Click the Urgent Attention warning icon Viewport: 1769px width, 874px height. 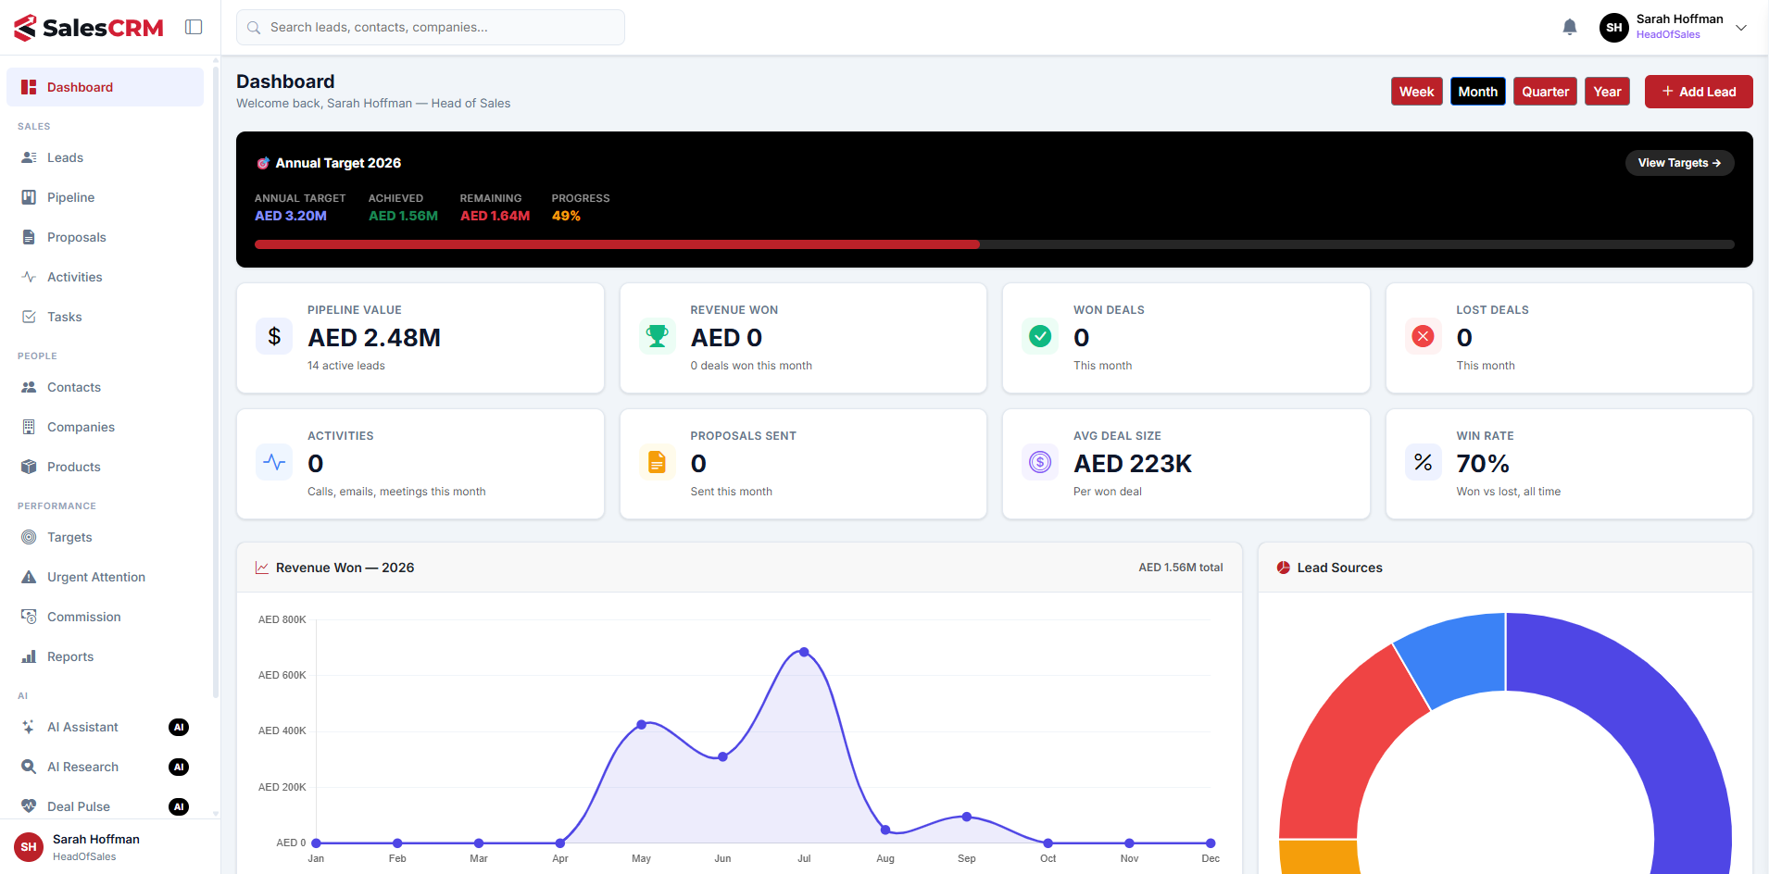29,577
